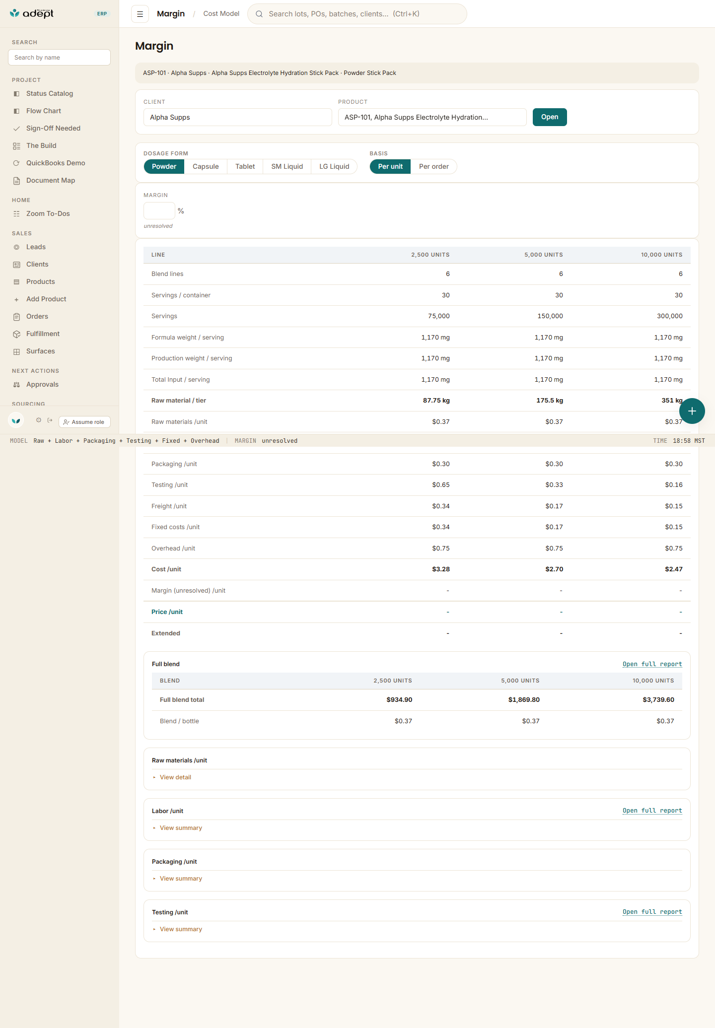Click the Margin percent input field
The image size is (715, 1028).
(159, 211)
